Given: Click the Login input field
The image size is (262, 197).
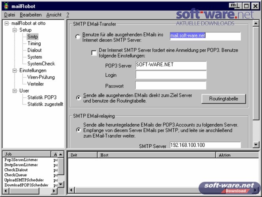Looking at the screenshot, I should pyautogui.click(x=171, y=75).
